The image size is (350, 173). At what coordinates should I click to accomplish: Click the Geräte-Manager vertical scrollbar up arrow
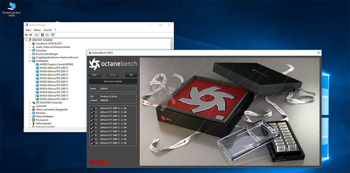(x=171, y=40)
